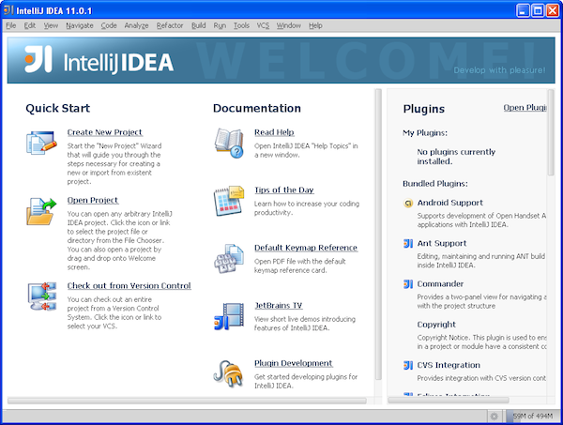Click the Plugins panel vertical scrollbar
The width and height of the screenshot is (563, 425).
(x=551, y=133)
